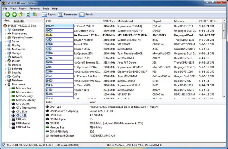Click the Up level arrow icon
Image resolution: width=228 pixels, height=149 pixels.
click(21, 14)
